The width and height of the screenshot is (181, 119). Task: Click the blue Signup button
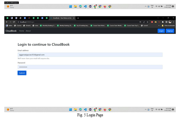click(x=170, y=31)
